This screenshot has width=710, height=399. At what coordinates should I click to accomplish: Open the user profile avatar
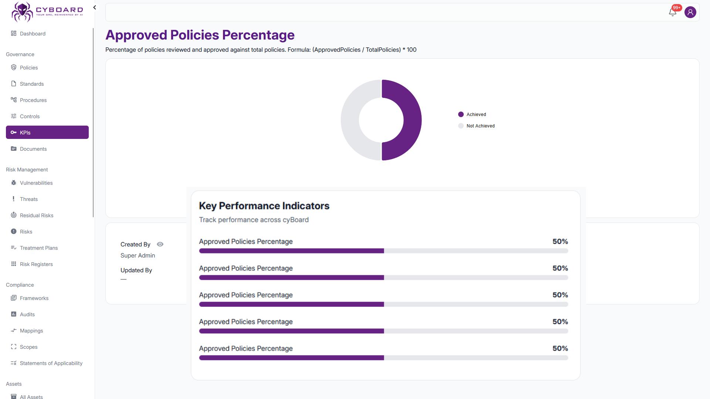[690, 12]
